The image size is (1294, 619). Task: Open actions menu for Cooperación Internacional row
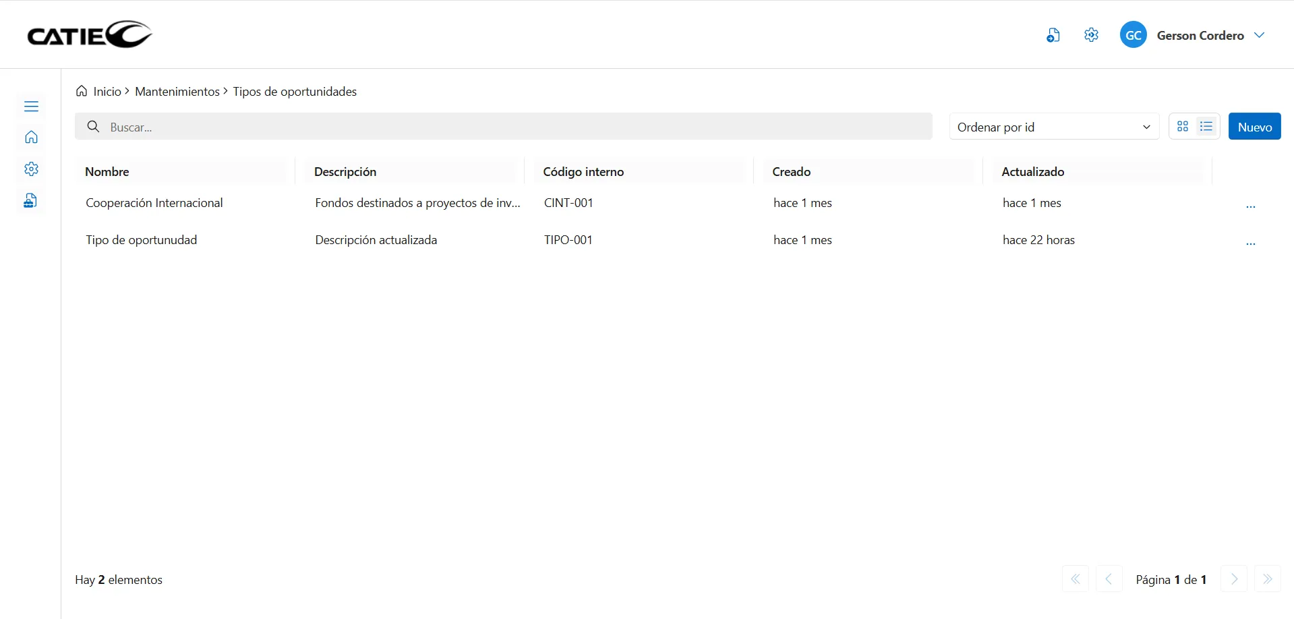coord(1250,206)
